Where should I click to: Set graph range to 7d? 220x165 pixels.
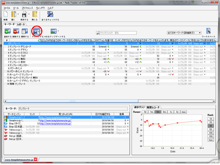(145, 112)
